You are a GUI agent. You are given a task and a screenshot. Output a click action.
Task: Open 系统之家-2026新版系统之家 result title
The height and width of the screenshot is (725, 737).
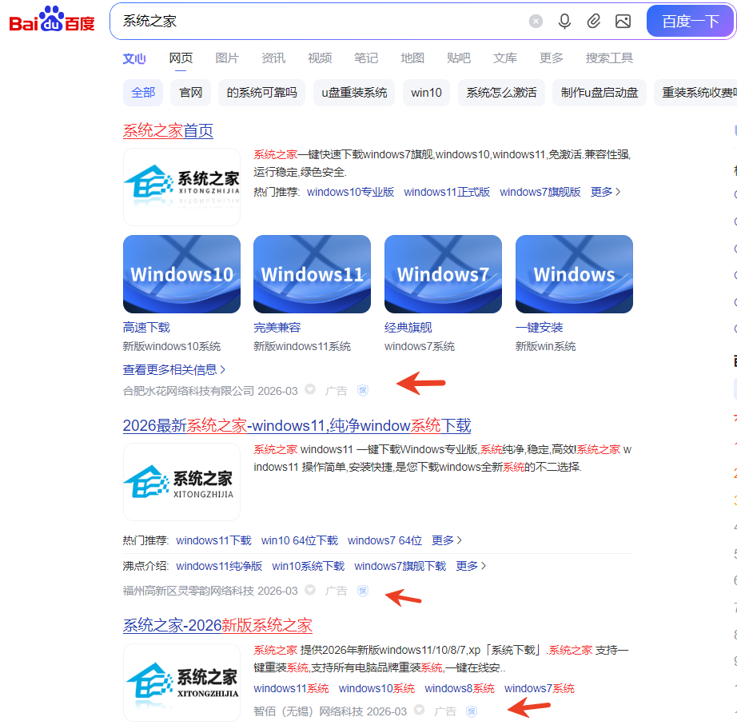point(217,625)
